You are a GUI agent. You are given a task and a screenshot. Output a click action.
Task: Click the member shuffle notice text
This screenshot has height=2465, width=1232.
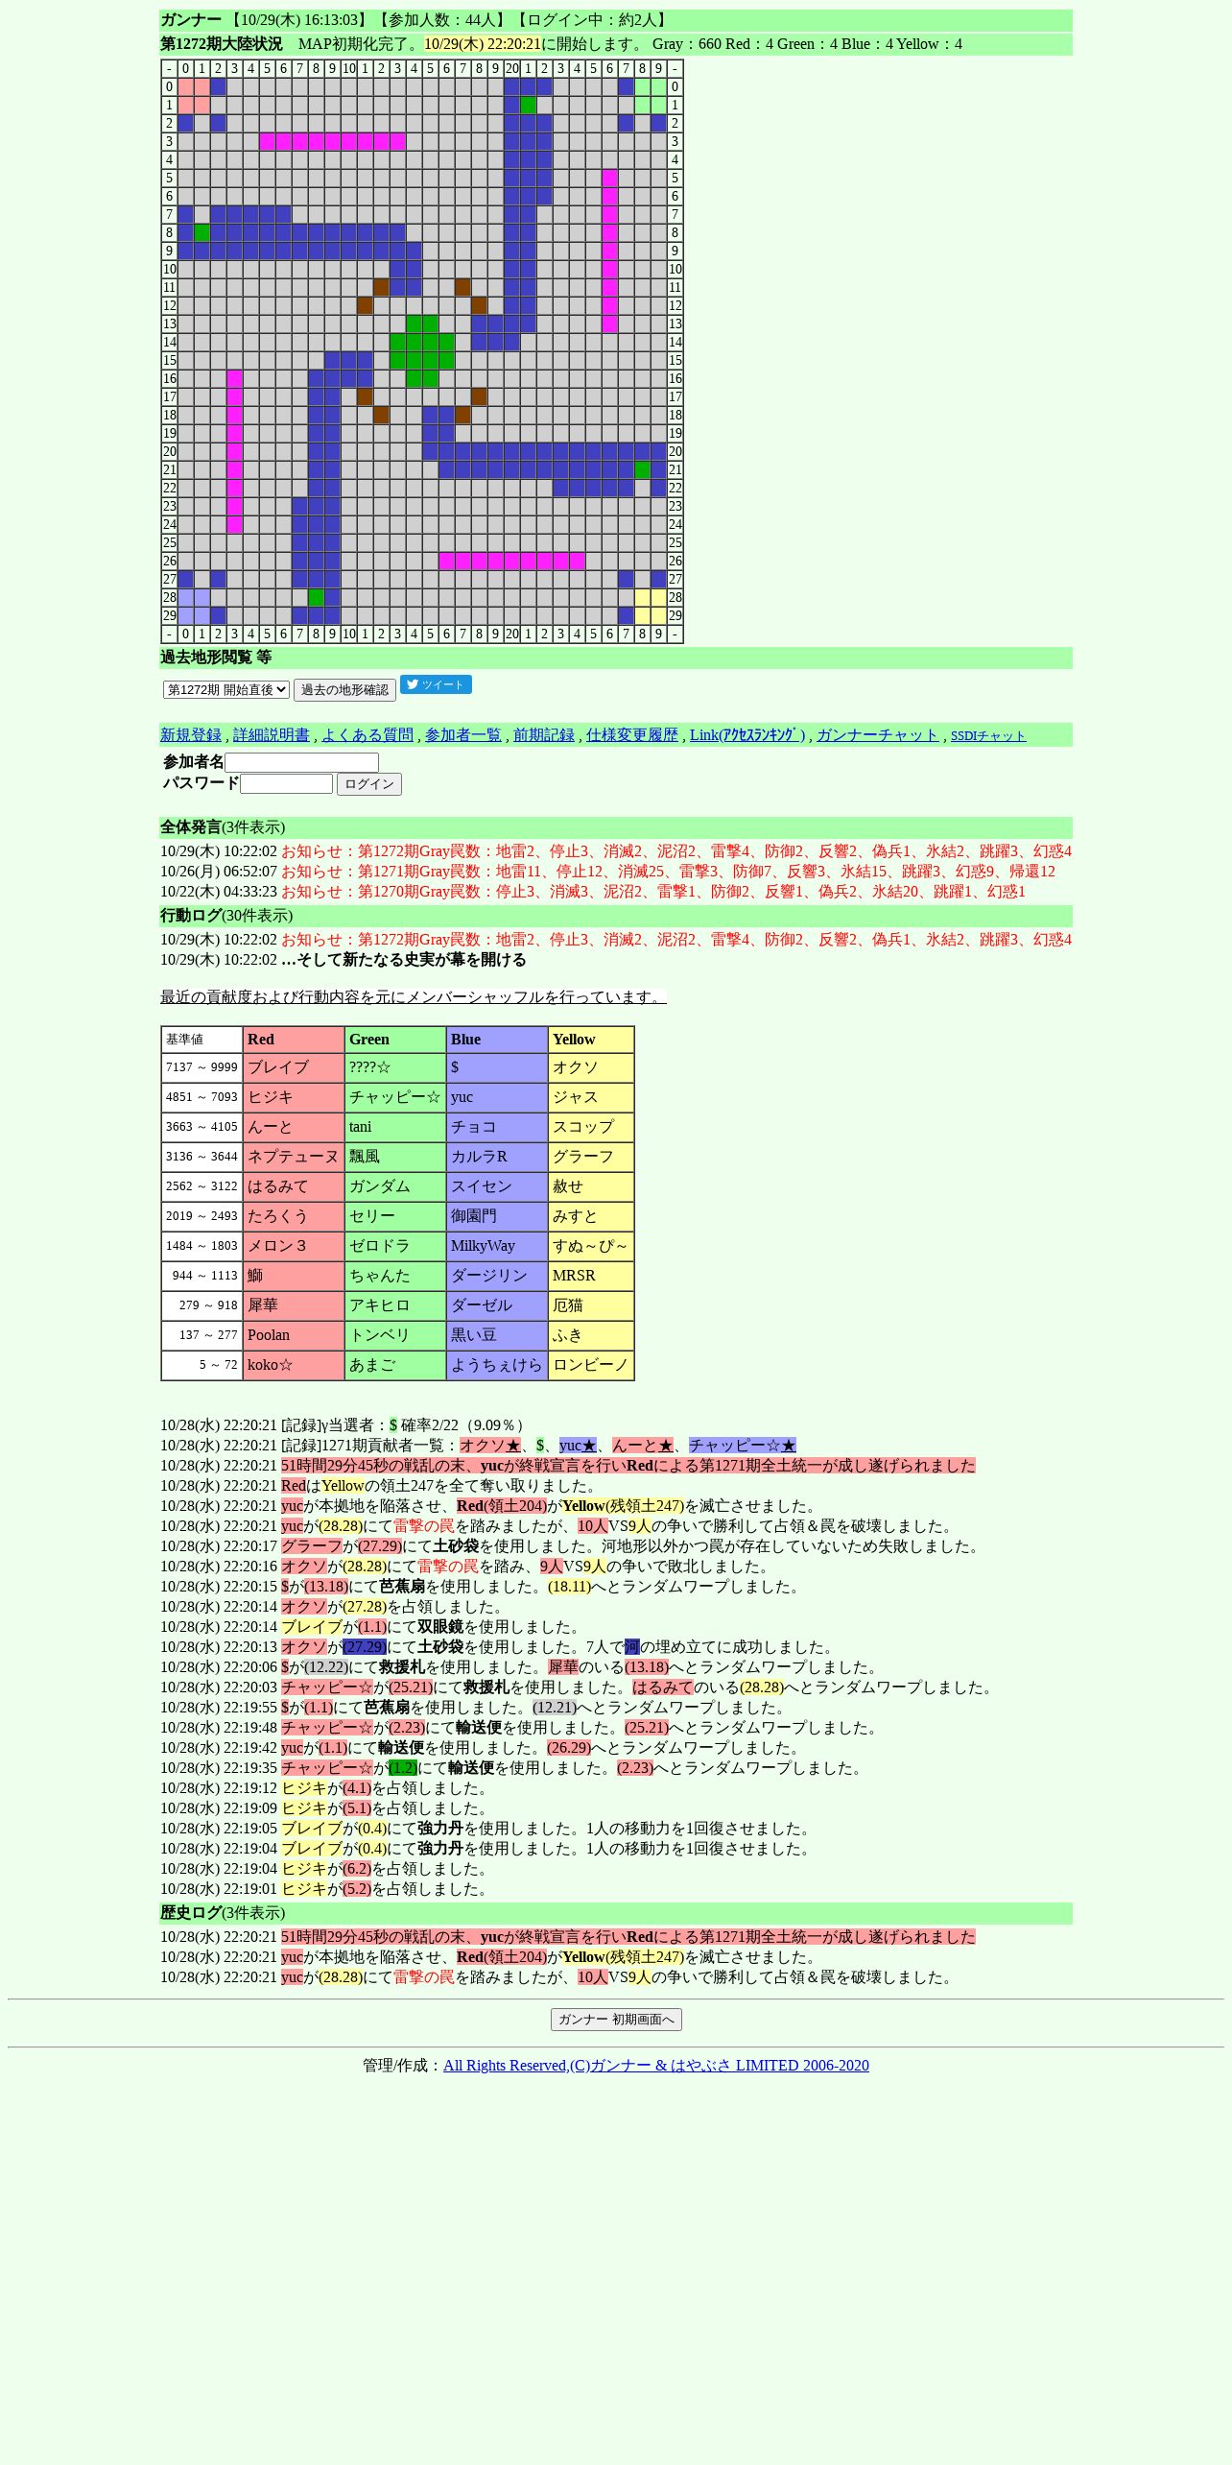pos(414,997)
